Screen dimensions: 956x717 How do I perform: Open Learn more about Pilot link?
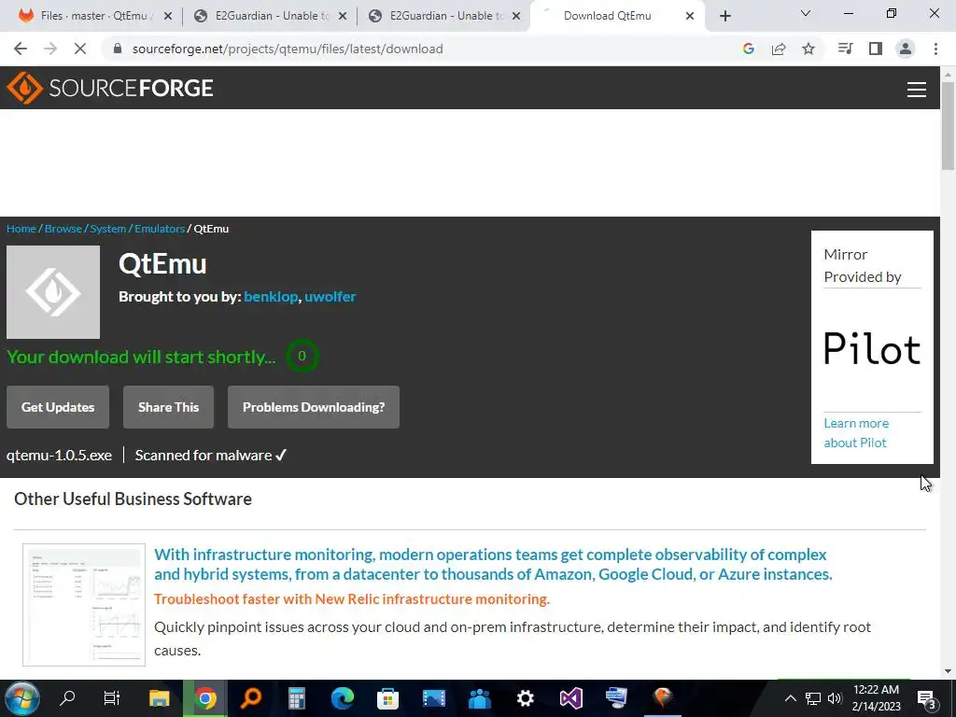856,433
